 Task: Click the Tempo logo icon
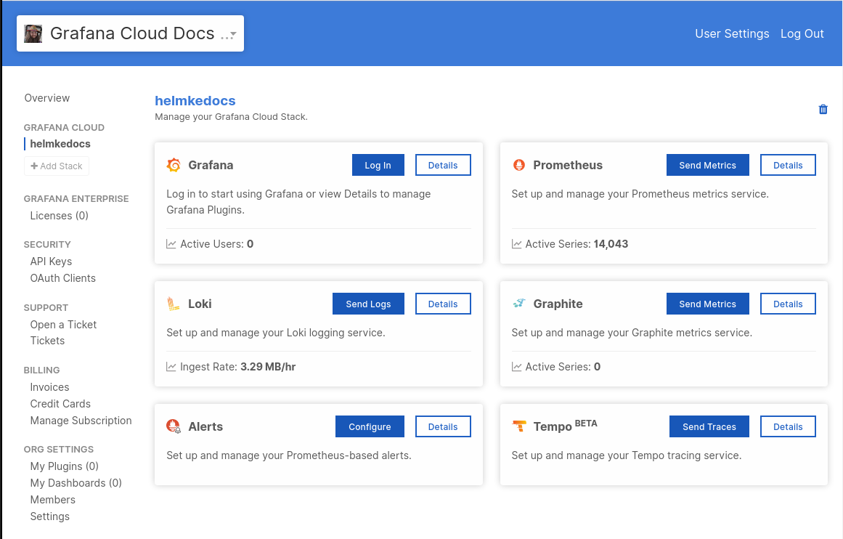[519, 426]
